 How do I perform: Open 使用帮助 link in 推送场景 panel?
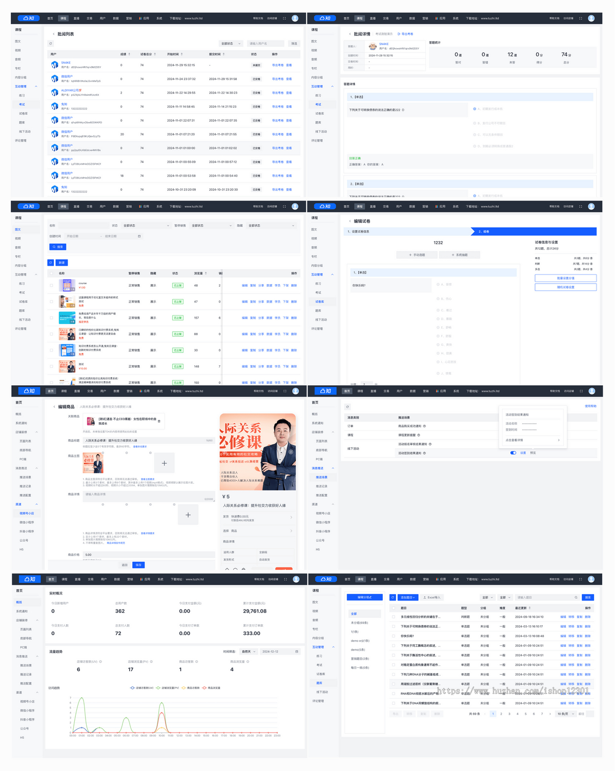(590, 406)
